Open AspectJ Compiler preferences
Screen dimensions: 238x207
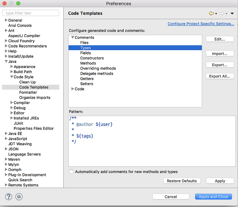coord(24,36)
